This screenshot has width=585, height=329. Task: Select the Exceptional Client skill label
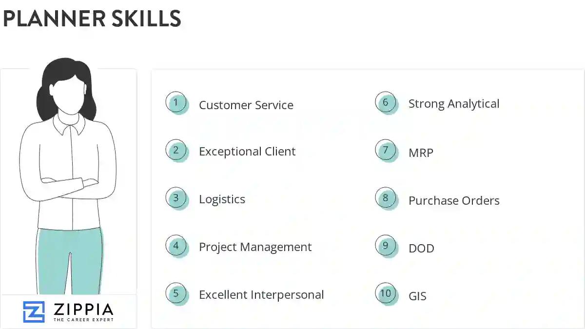click(x=247, y=152)
